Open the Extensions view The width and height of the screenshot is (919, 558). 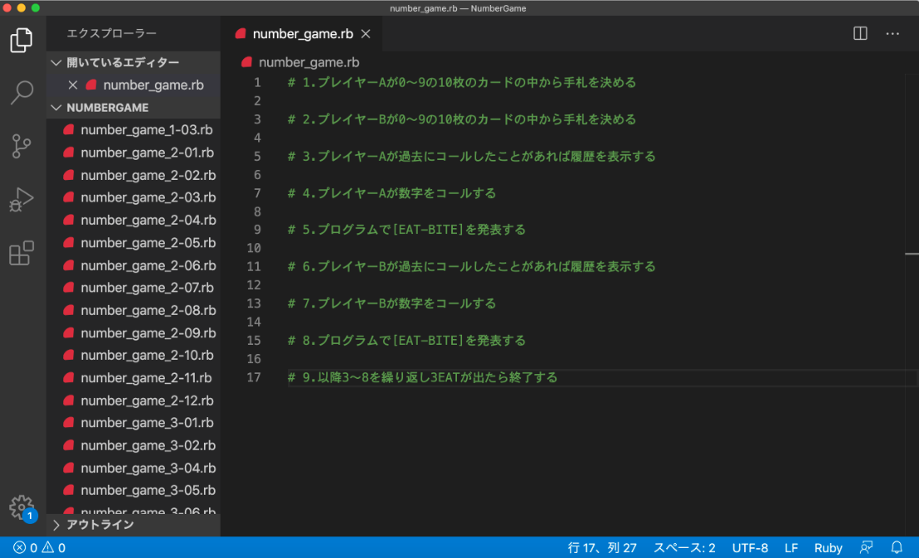pyautogui.click(x=22, y=252)
